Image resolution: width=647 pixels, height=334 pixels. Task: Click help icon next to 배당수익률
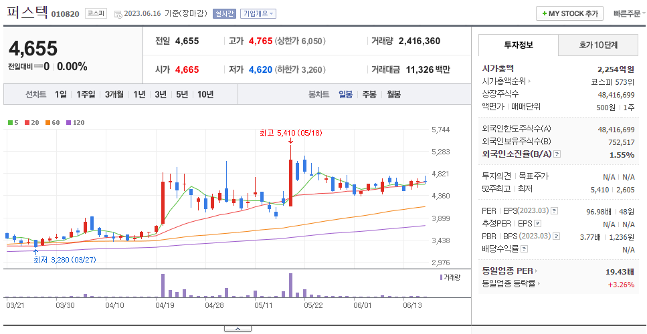point(524,249)
